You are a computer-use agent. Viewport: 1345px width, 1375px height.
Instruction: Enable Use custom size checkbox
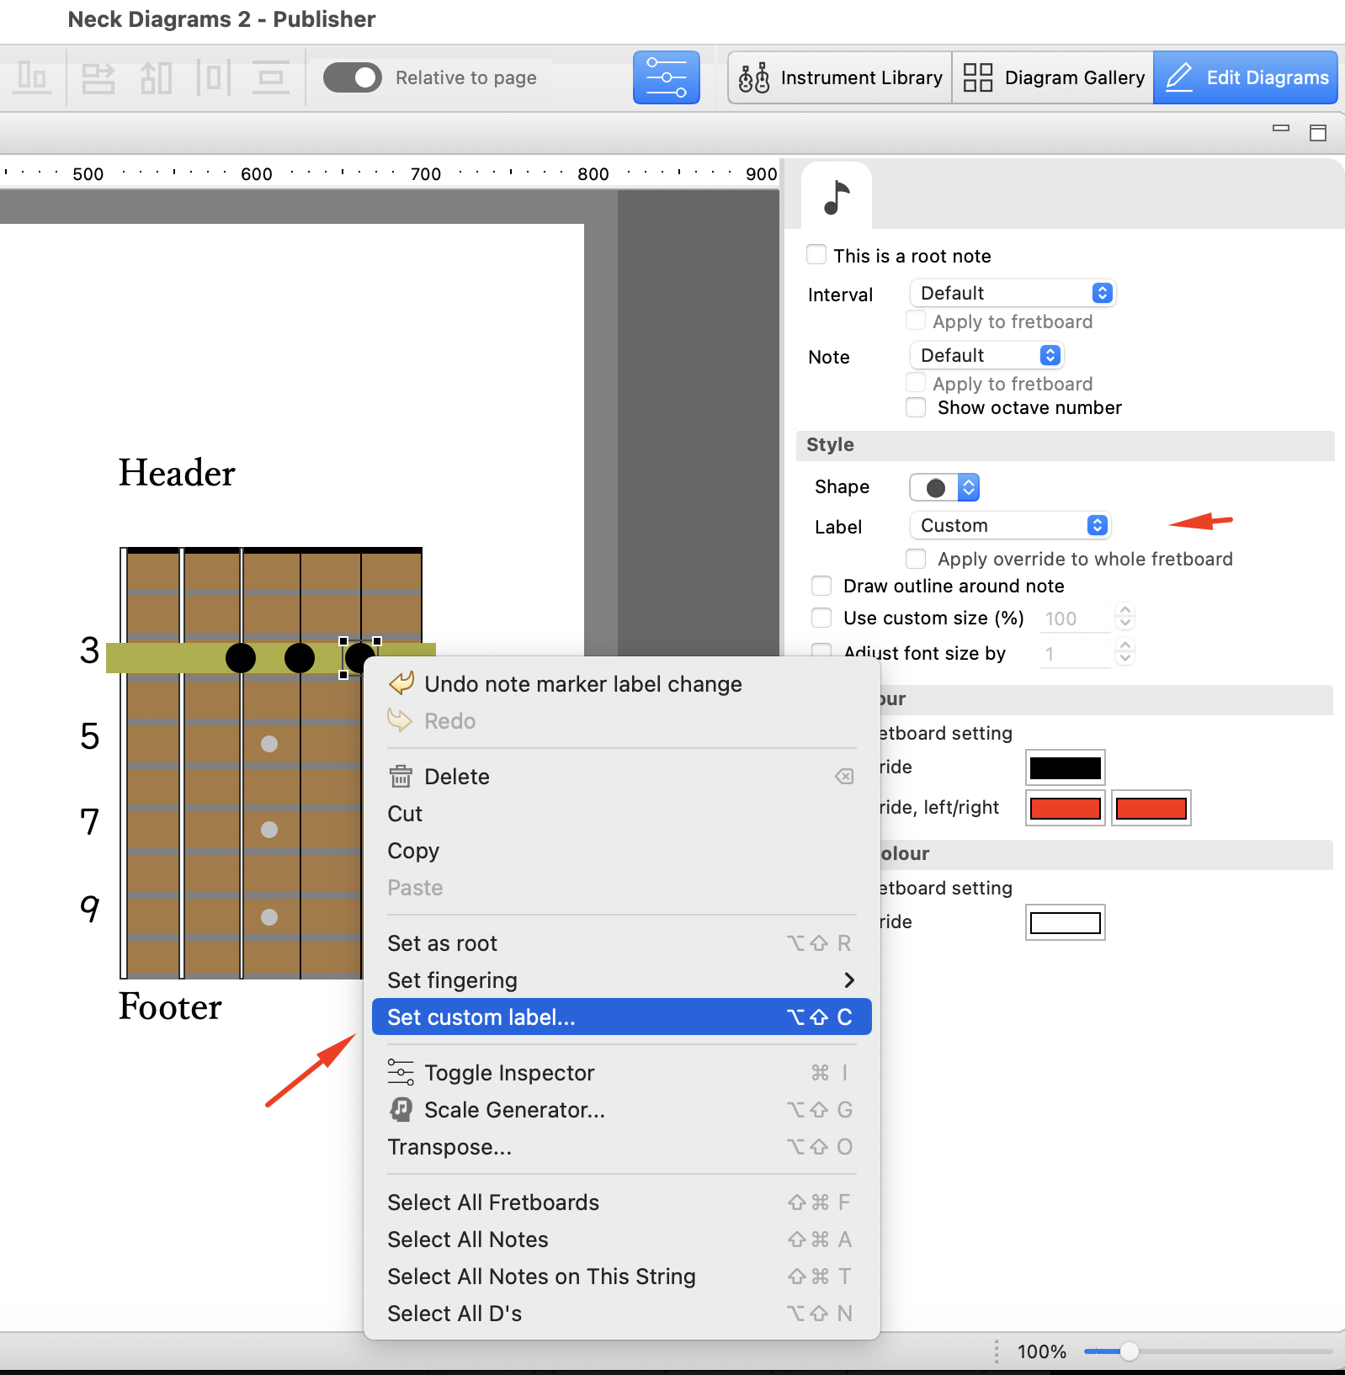[821, 618]
